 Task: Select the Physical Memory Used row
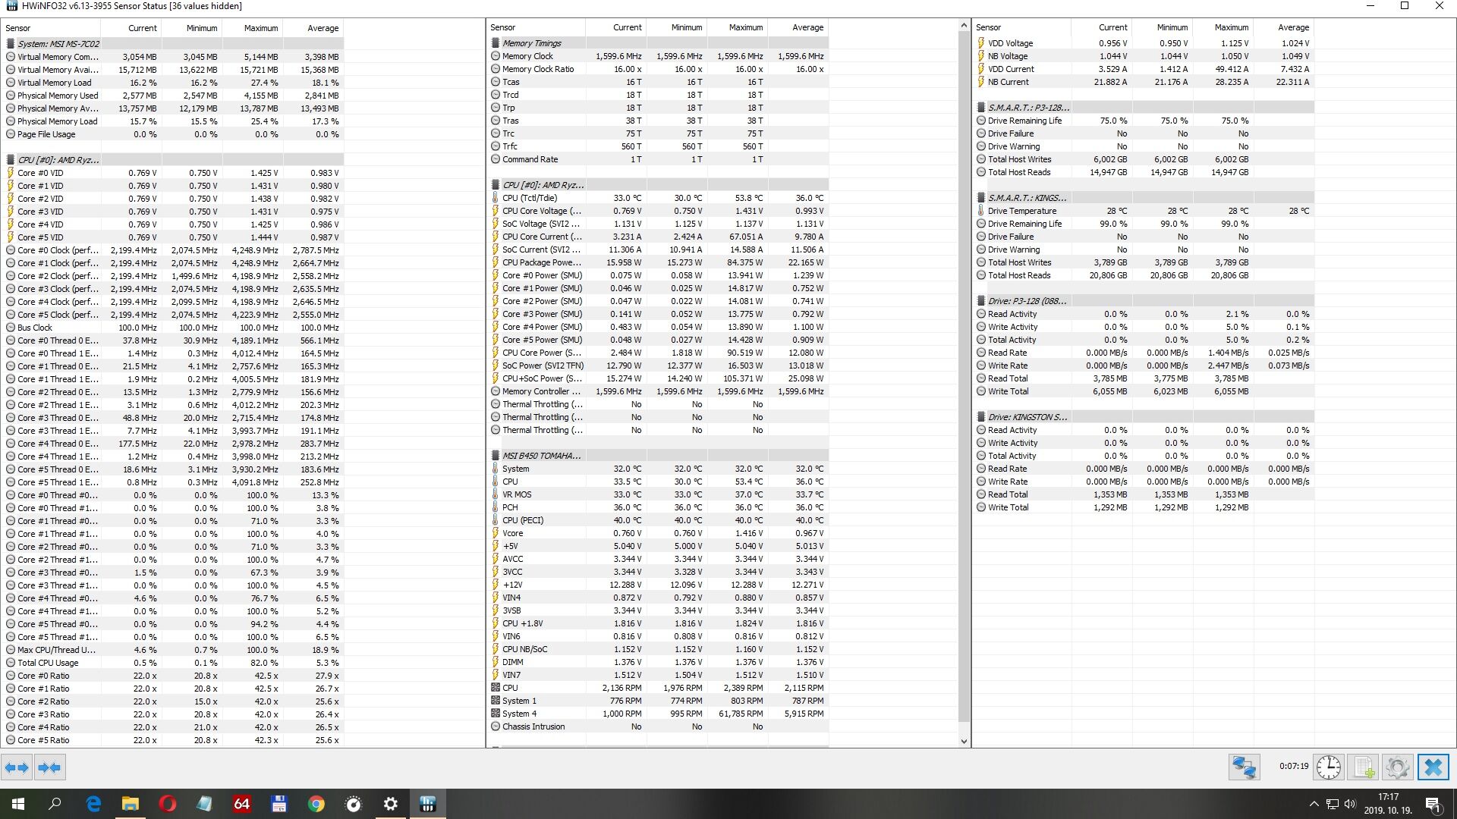tap(173, 96)
